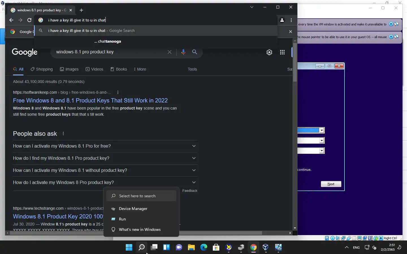This screenshot has width=407, height=254.
Task: Click the page vertical scrollbar thumb
Action: [295, 62]
